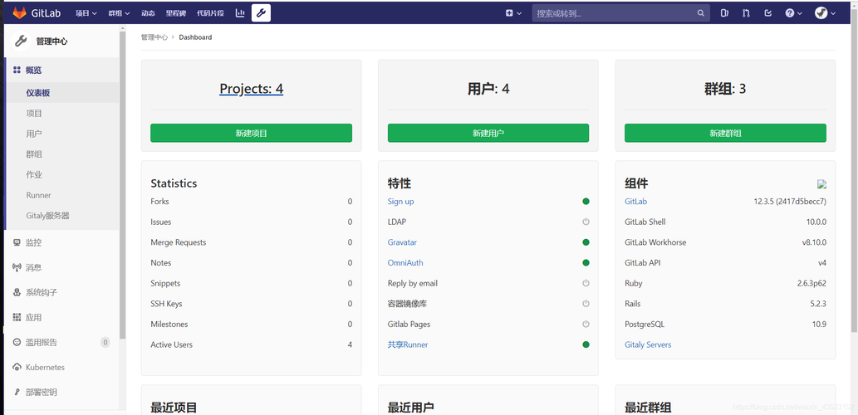The image size is (858, 415).
Task: Click the LDAP power-off status icon
Action: click(586, 222)
